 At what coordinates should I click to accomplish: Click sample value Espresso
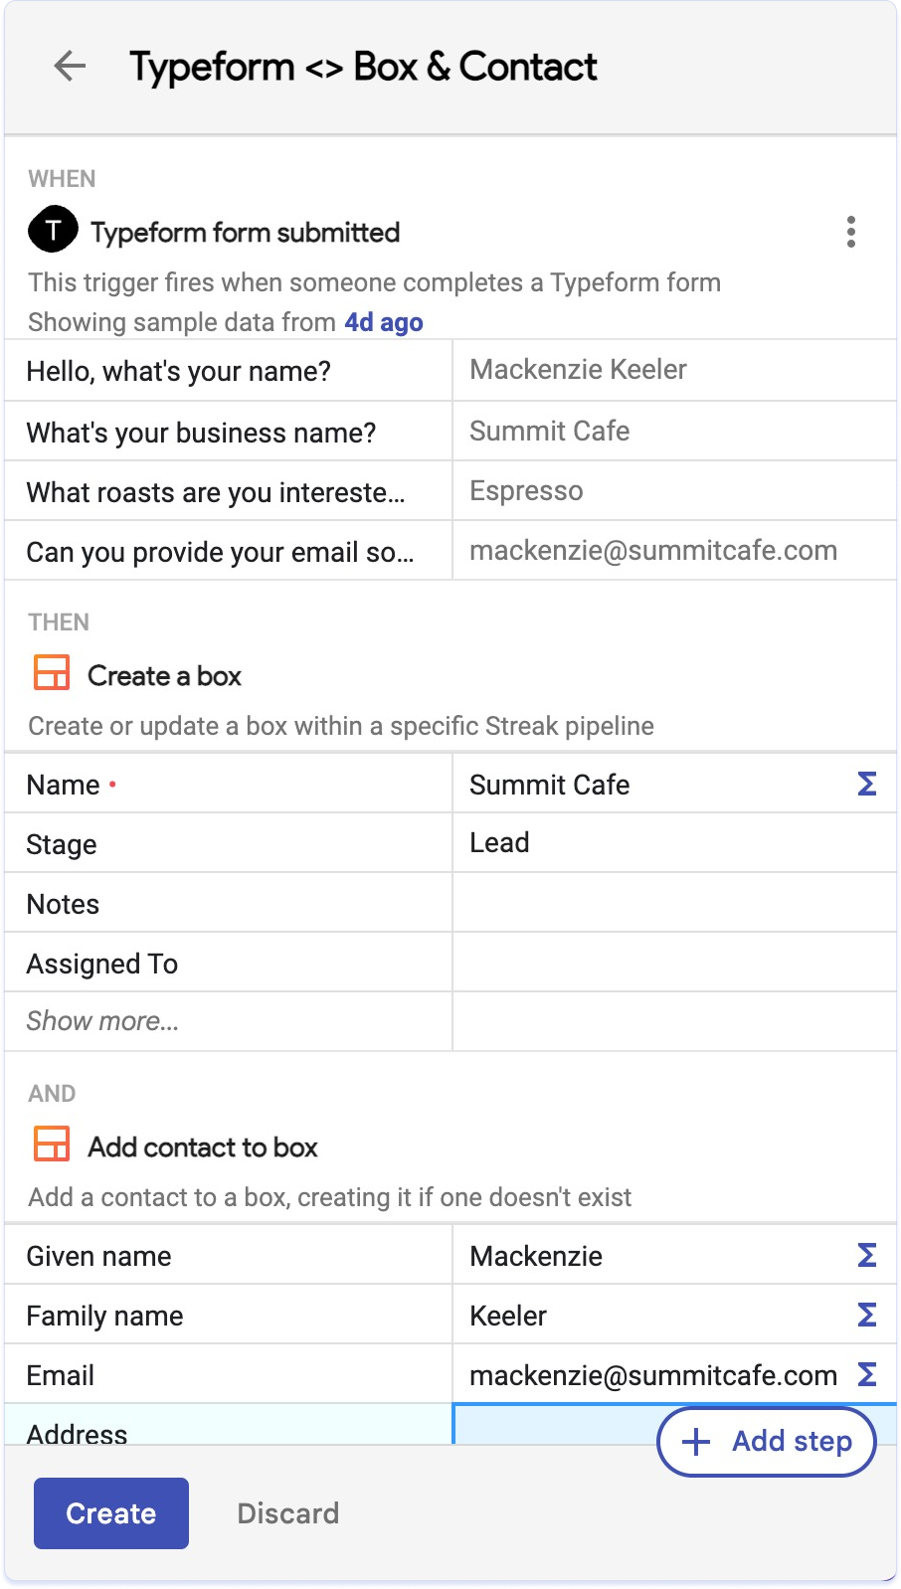tap(526, 490)
